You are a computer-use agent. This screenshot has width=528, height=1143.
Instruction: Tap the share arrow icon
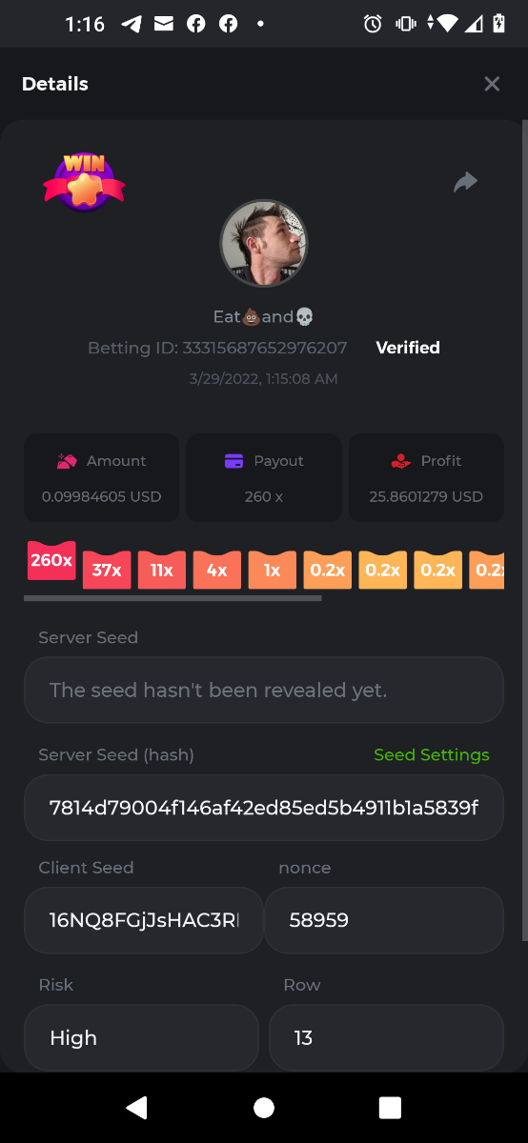tap(465, 182)
